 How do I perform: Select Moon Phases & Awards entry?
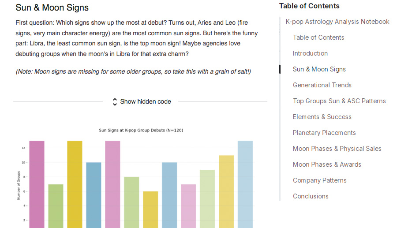327,164
